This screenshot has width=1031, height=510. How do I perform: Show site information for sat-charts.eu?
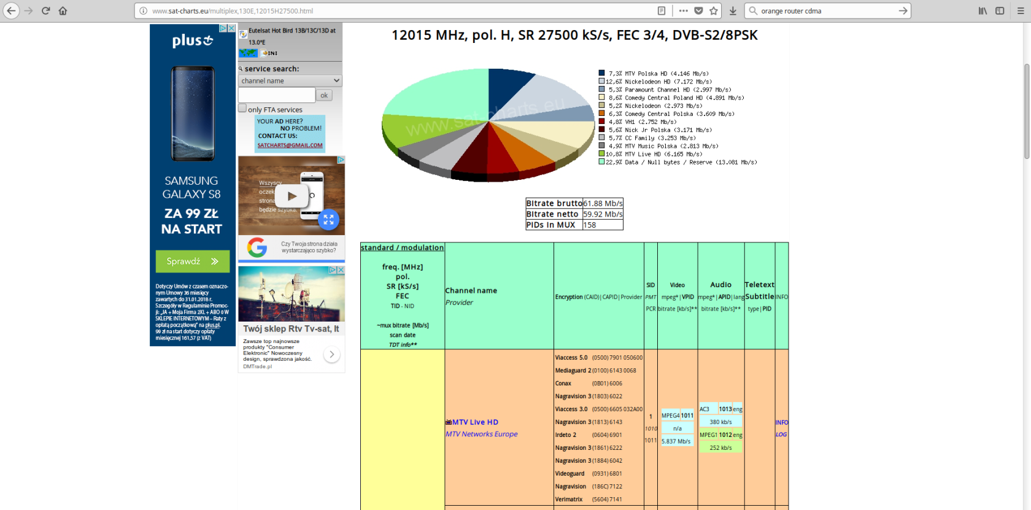tap(143, 10)
